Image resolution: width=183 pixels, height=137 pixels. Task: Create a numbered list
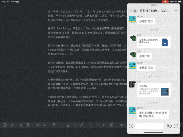point(98,125)
